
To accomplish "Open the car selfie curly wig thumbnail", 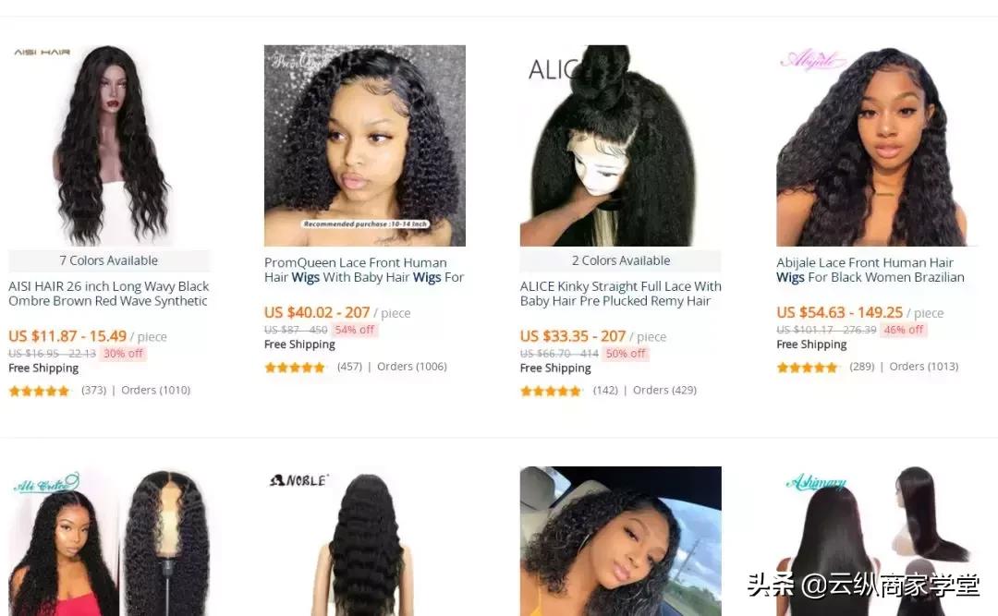I will click(621, 541).
